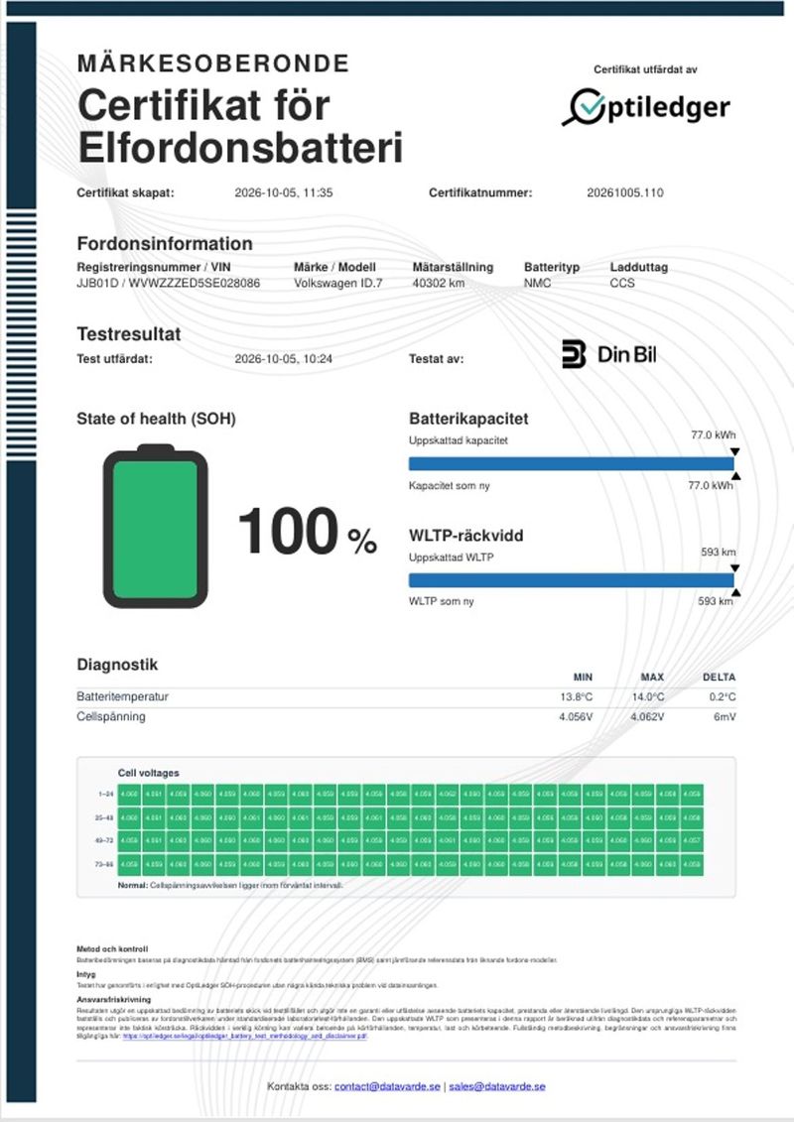Click the estimated capacity triangle marker above bar
This screenshot has width=794, height=1122.
click(734, 452)
